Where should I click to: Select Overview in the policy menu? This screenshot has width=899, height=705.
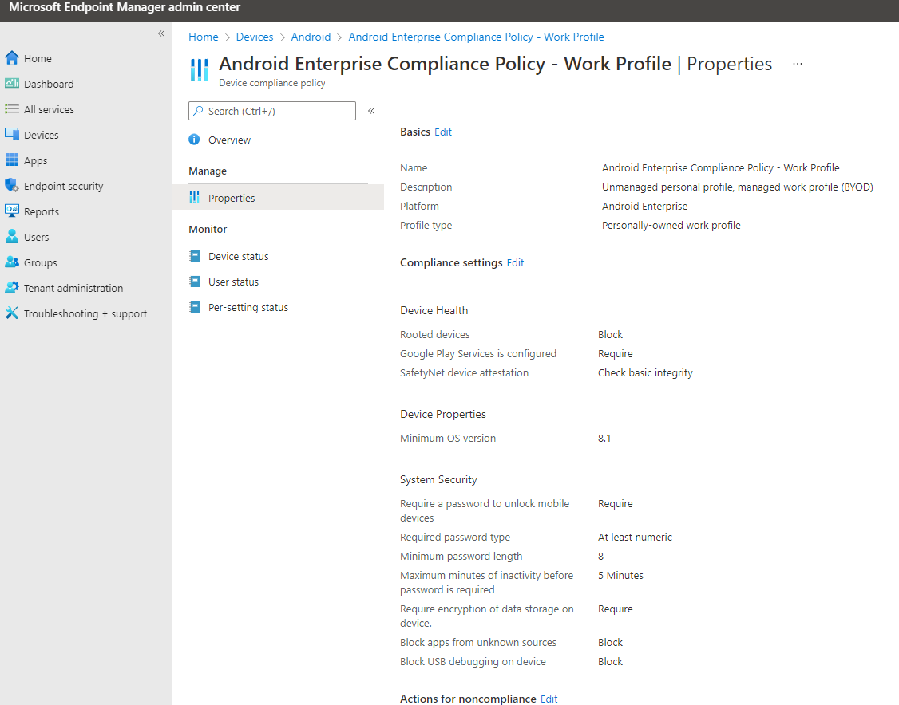(229, 140)
